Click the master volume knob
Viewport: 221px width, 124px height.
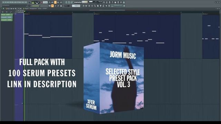[x=29, y=2]
